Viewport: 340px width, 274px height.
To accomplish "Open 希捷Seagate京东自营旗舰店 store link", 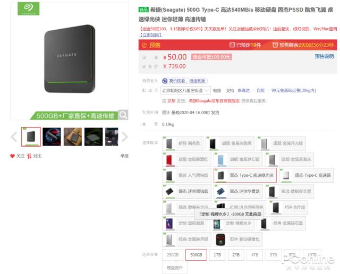I will click(x=214, y=101).
